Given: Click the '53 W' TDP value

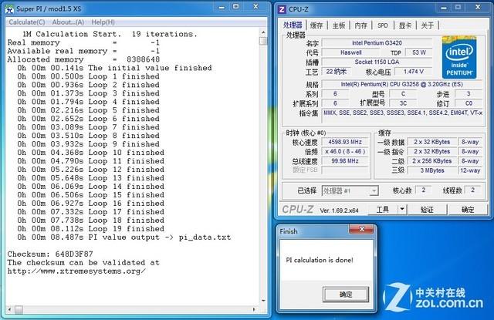Looking at the screenshot, I should 418,52.
